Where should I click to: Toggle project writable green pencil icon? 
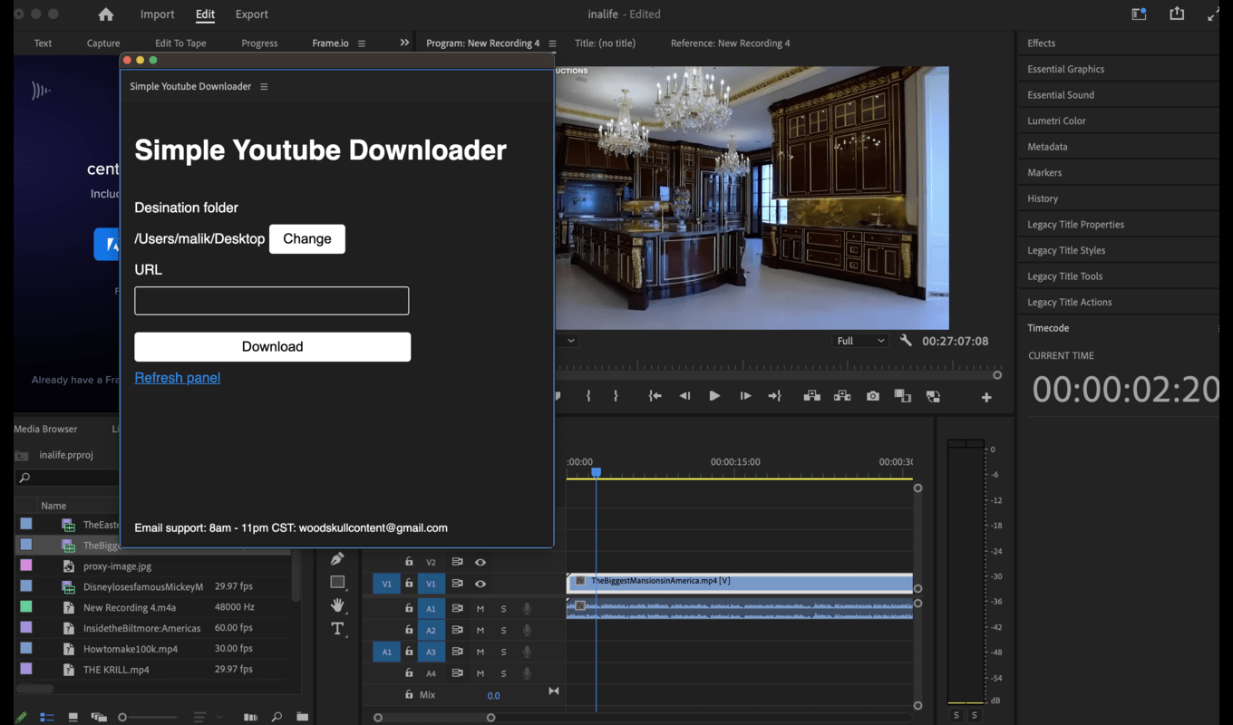point(21,717)
